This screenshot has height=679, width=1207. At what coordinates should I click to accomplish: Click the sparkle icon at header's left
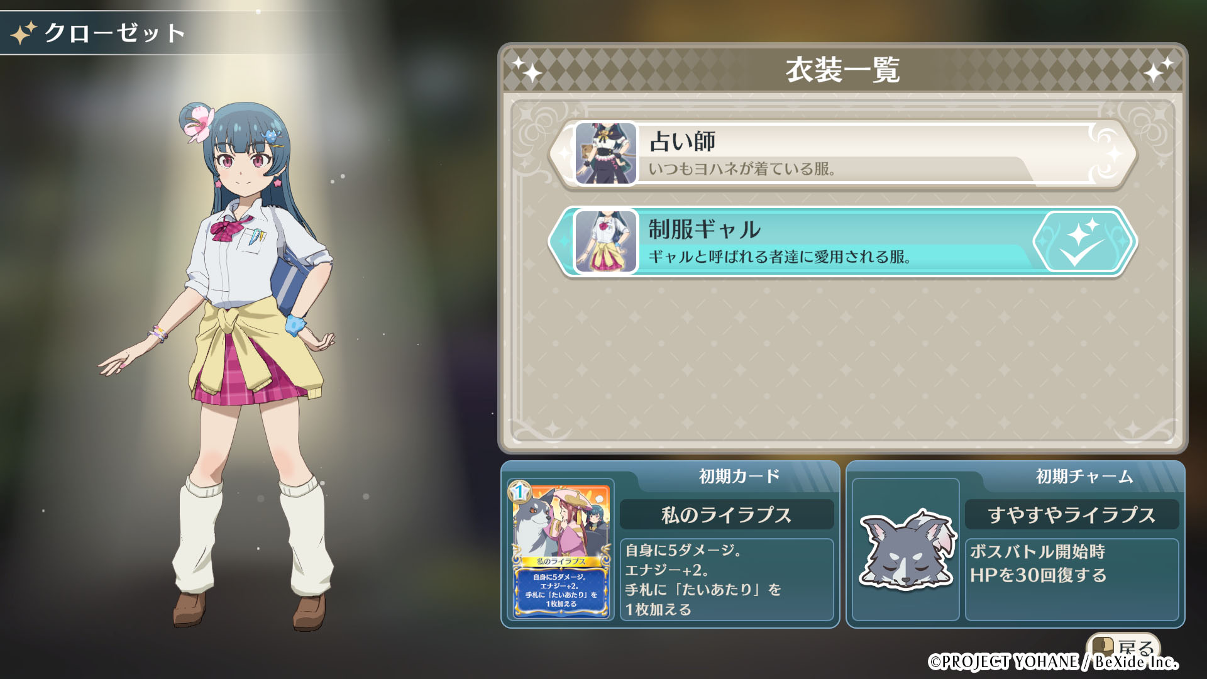pyautogui.click(x=527, y=69)
